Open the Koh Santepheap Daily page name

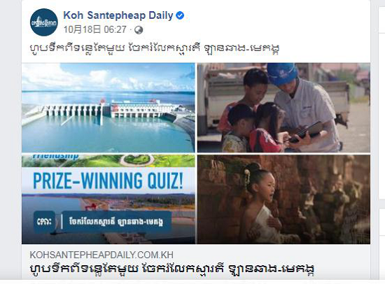tap(118, 15)
